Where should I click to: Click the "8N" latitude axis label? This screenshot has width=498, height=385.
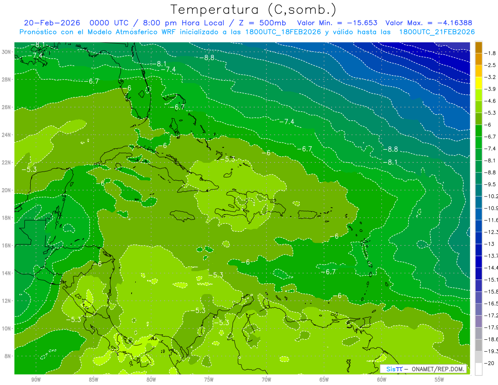8,356
